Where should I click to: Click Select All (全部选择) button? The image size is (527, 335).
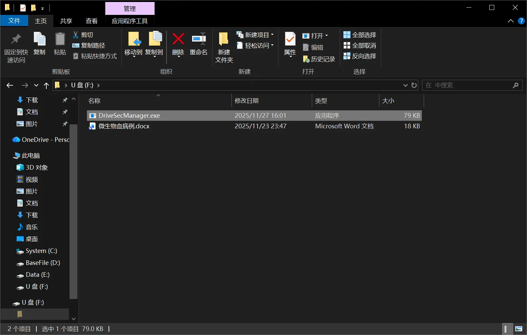(x=360, y=35)
